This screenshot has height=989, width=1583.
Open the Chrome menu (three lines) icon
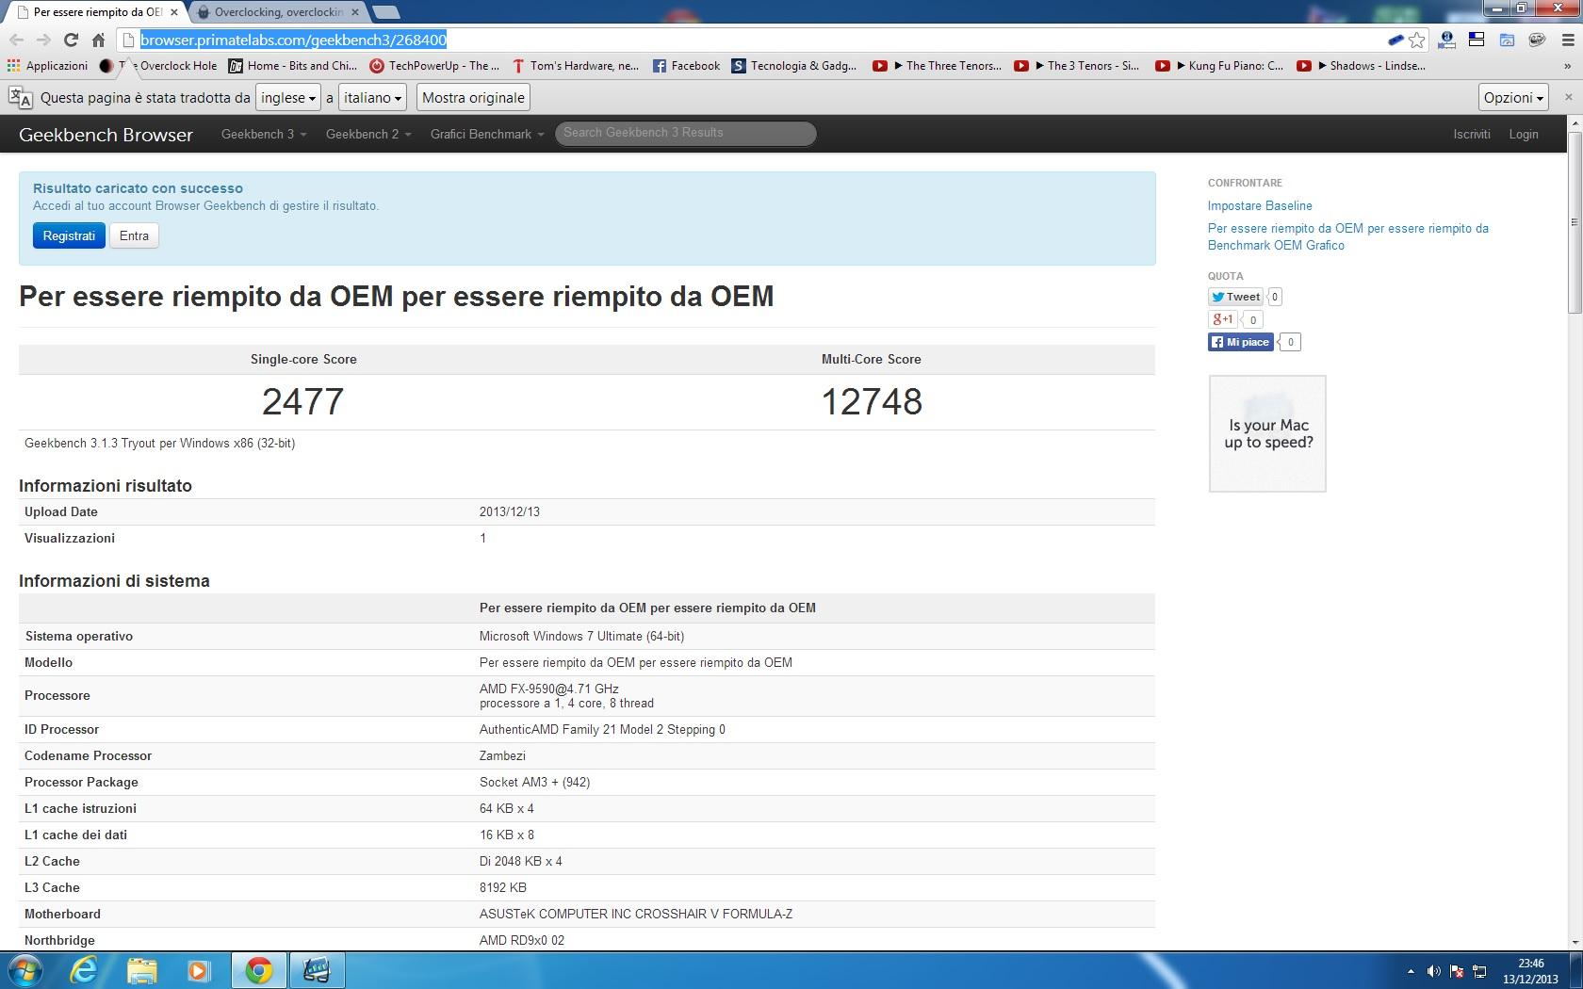(1568, 40)
